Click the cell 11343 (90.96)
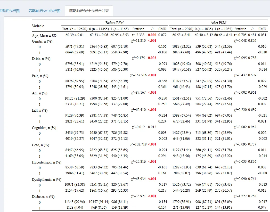Image resolution: width=270 pixels, height=212 pixels. coord(75,202)
